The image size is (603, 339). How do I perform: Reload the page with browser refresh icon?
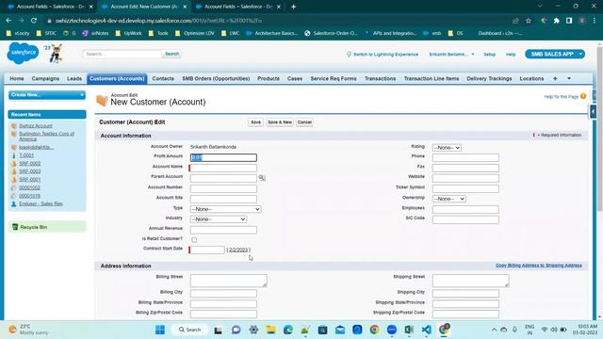(34, 21)
